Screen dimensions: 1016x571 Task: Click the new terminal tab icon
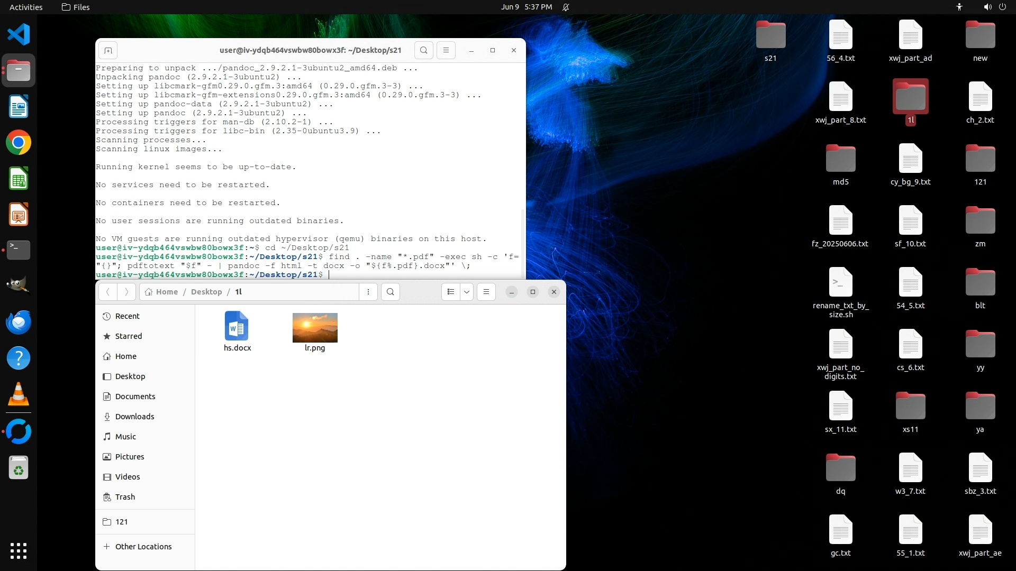tap(108, 50)
